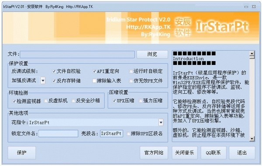The image size is (262, 166).
Task: Expand the 花指令 IrStarPt dropdown arrow
Action: point(161,122)
